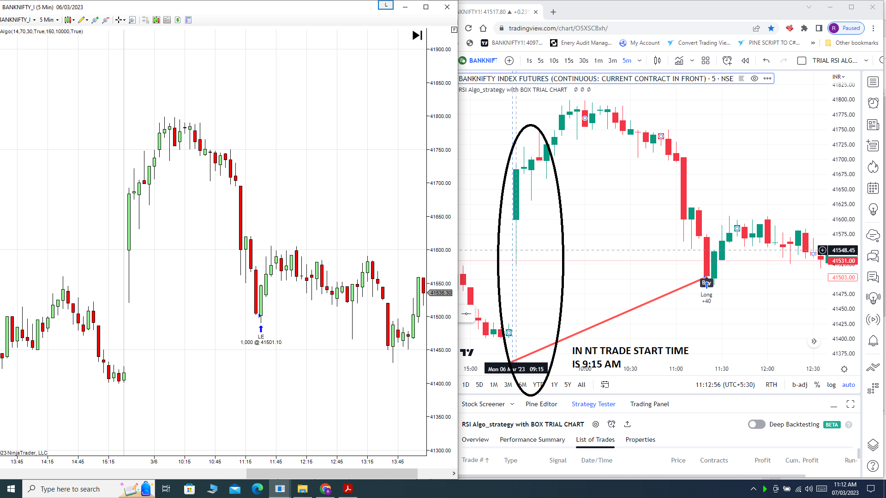Click the Indicators icon in TradingView toolbar

pos(679,60)
